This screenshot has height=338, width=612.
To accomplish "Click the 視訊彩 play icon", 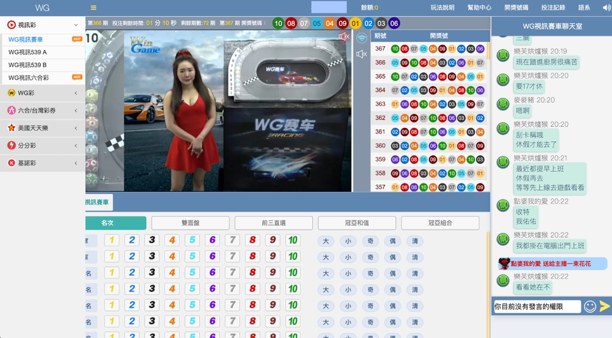I will point(11,25).
